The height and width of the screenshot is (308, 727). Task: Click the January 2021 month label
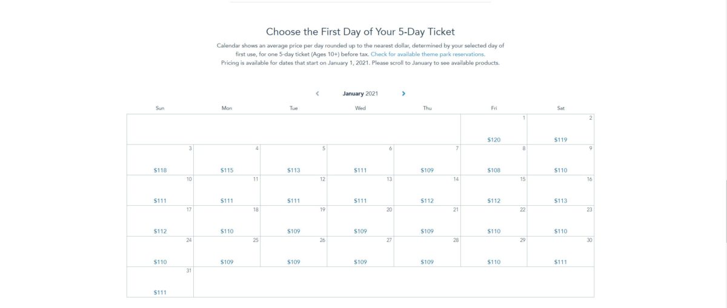point(360,94)
